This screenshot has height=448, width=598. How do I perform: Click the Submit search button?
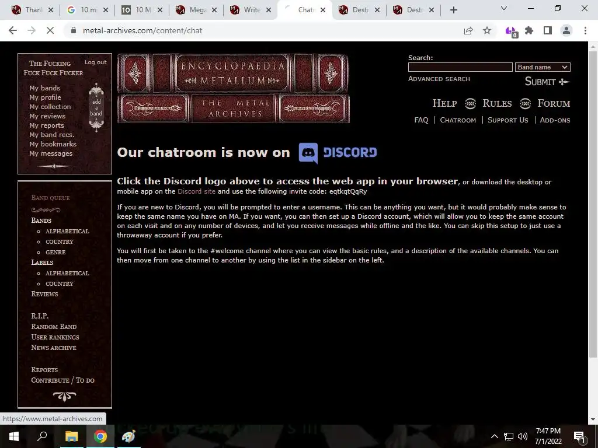pyautogui.click(x=547, y=82)
